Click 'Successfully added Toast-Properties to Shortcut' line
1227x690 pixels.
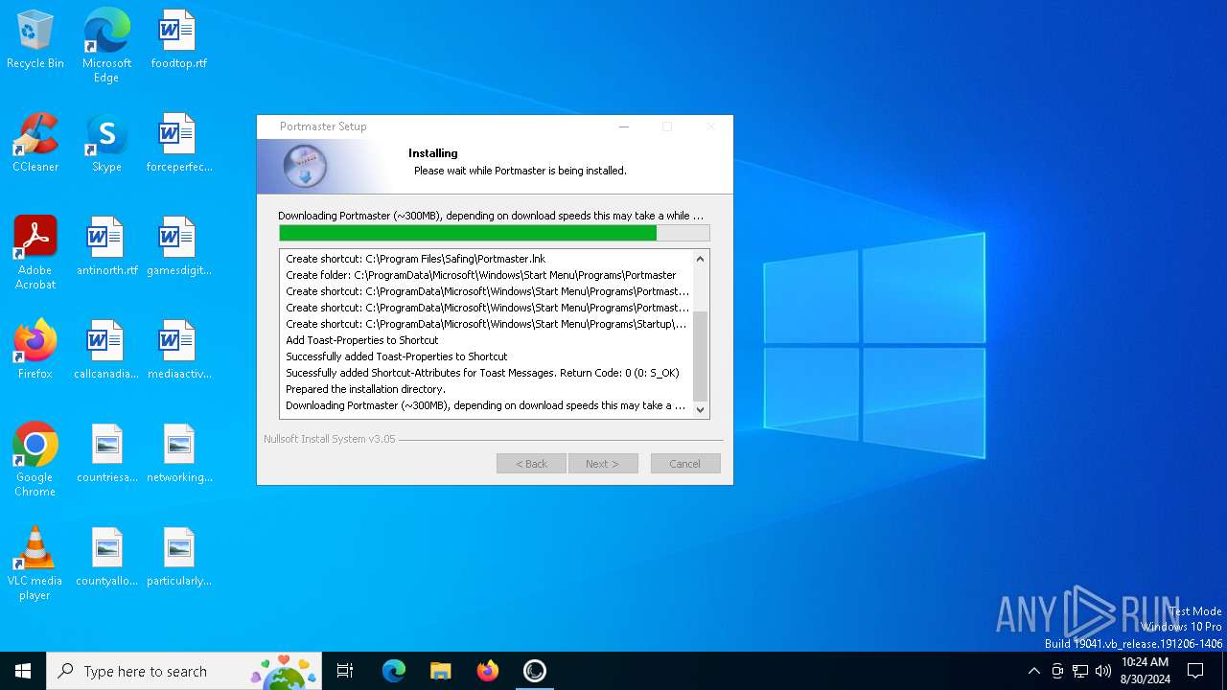pos(397,356)
